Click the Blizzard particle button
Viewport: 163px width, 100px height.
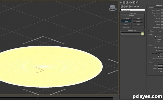(x=138, y=21)
